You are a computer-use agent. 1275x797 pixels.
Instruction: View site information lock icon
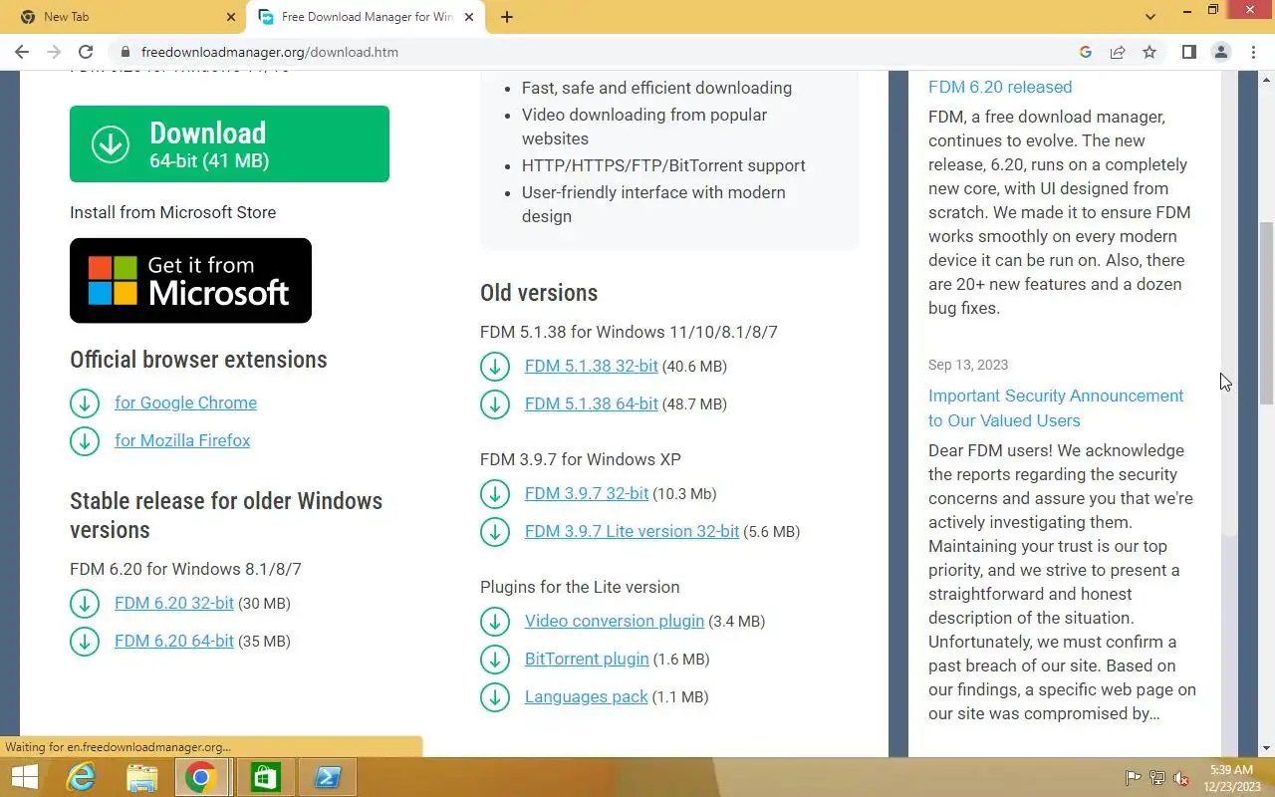(x=125, y=52)
